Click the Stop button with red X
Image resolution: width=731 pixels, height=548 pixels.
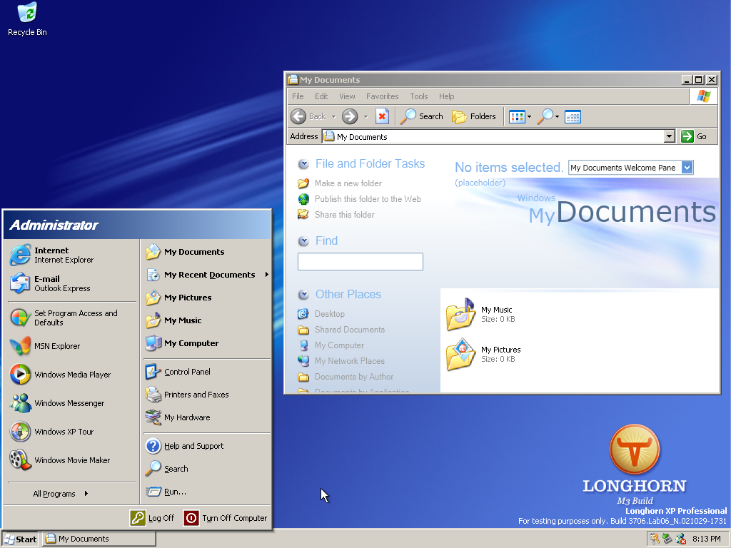coord(382,116)
